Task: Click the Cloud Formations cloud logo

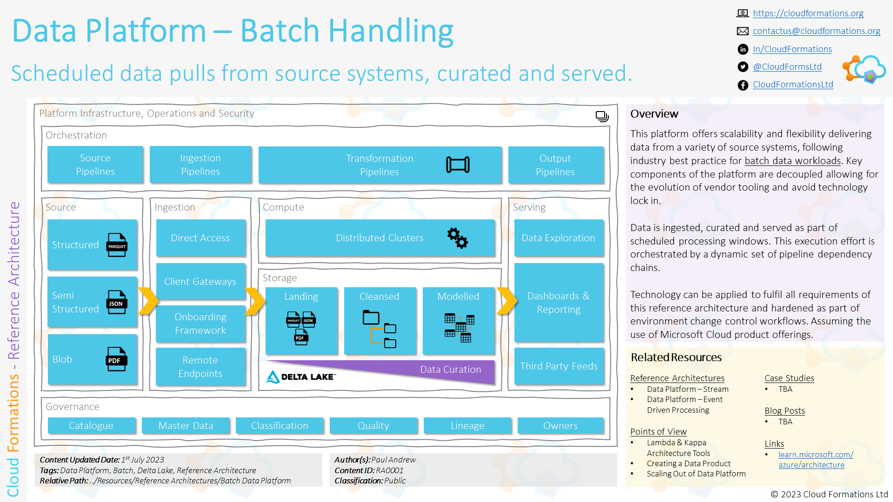Action: point(864,70)
